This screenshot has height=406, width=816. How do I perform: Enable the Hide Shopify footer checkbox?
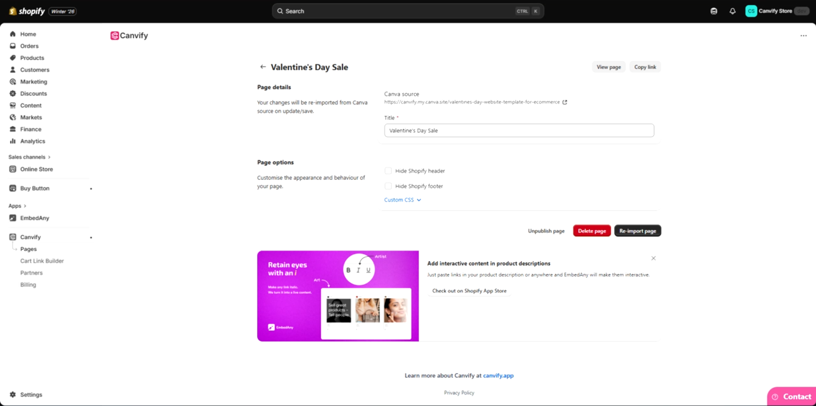pos(388,186)
